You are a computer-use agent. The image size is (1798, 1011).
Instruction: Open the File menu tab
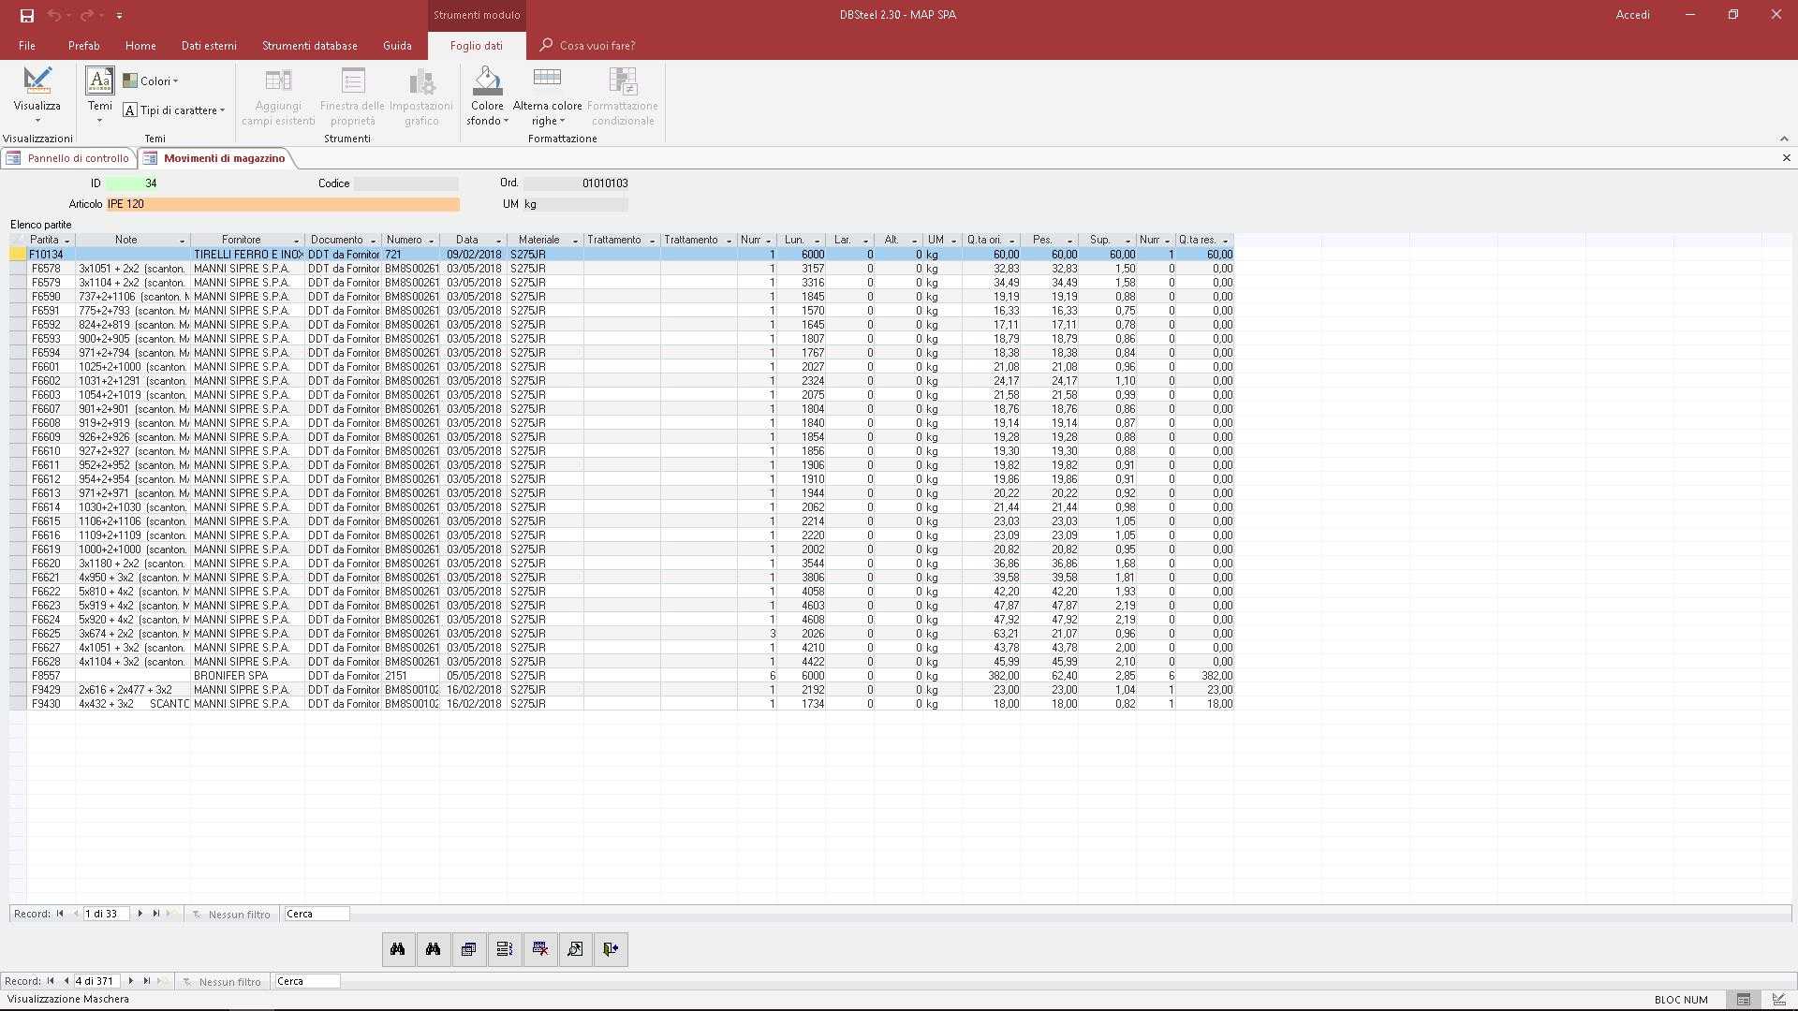(27, 45)
